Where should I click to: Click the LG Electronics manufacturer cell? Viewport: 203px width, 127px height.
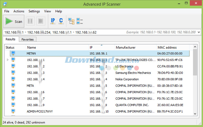click(x=124, y=66)
